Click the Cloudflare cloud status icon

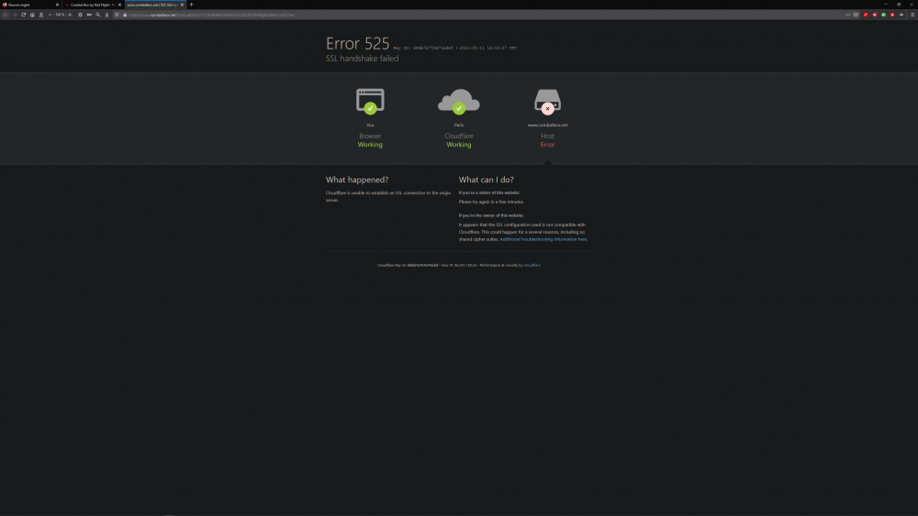click(459, 101)
